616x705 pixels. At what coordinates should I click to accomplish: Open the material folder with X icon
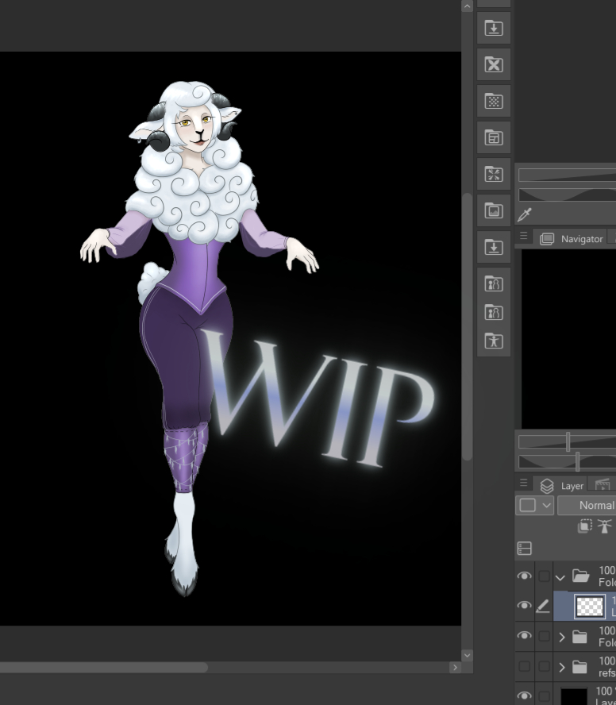pos(494,64)
